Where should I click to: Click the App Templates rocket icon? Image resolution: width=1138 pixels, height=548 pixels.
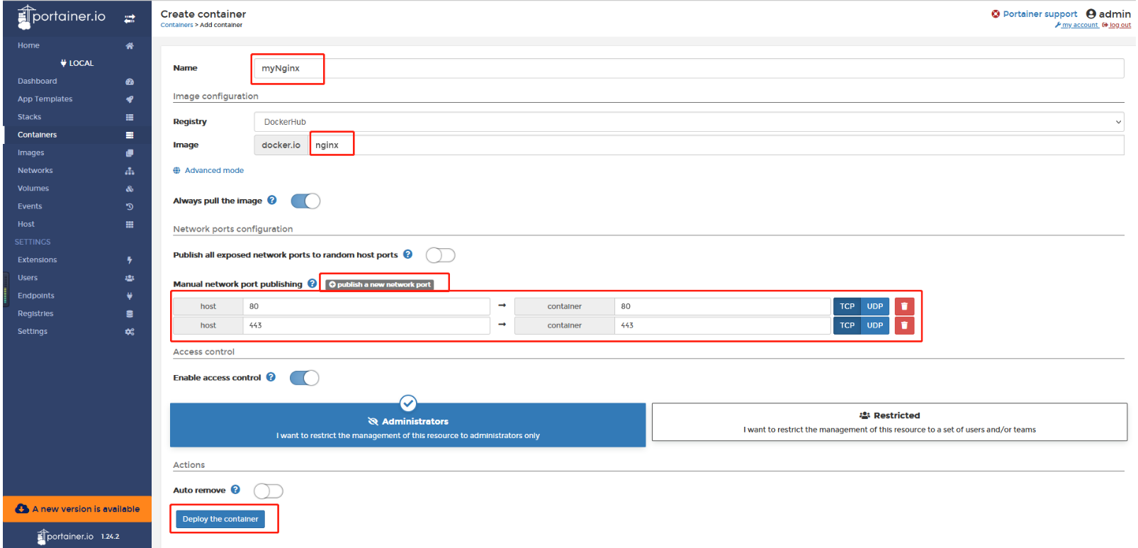coord(130,99)
